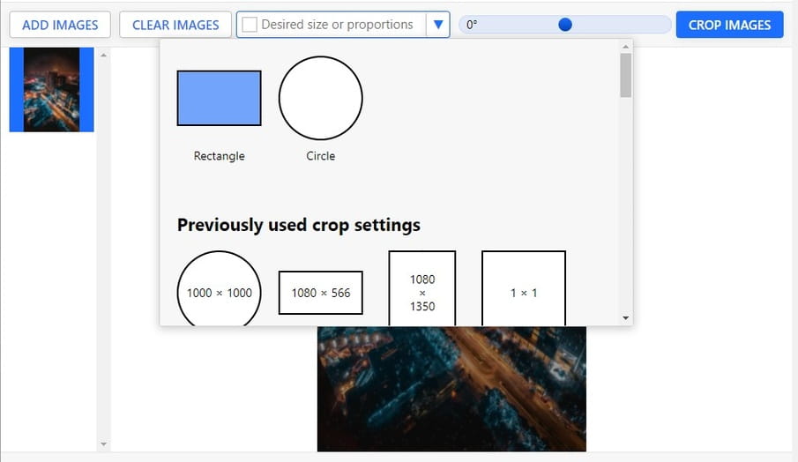Choose the 1080 × 566 crop preset
Image resolution: width=798 pixels, height=462 pixels.
pyautogui.click(x=320, y=292)
